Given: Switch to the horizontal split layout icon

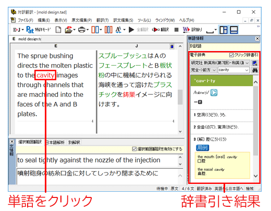Looking at the screenshot, I should click(233, 30).
